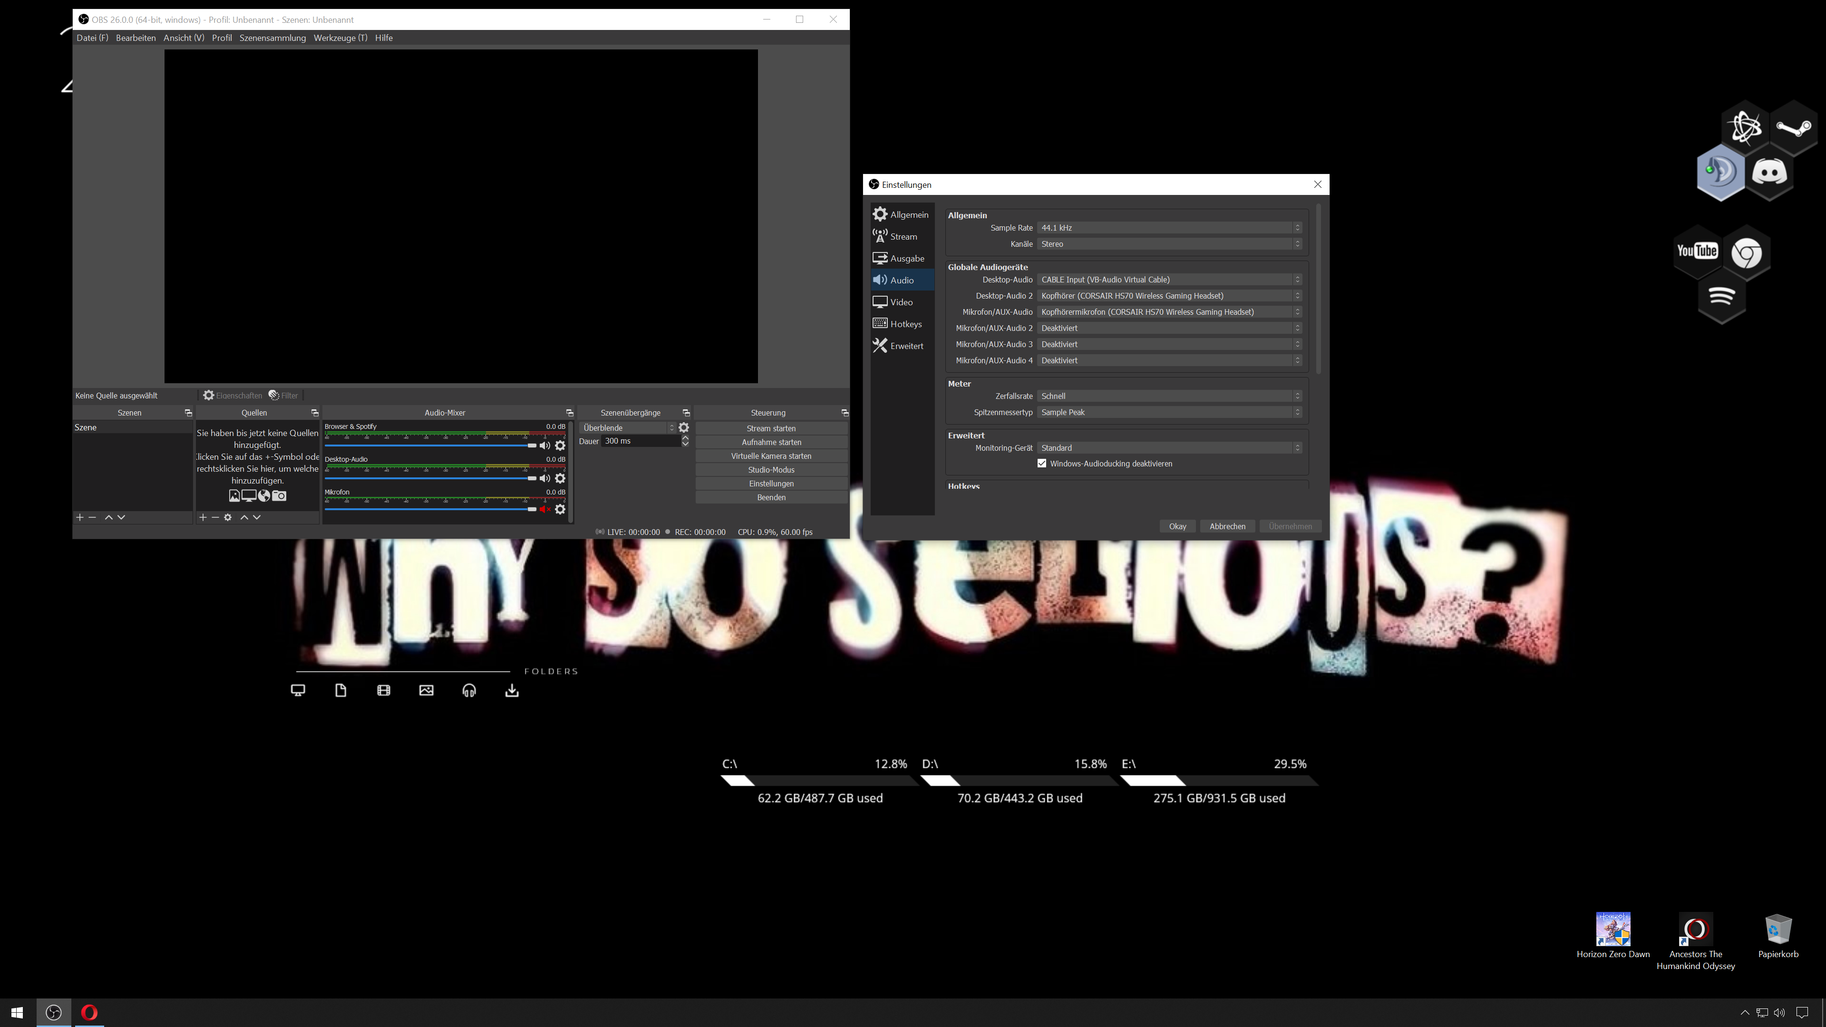This screenshot has width=1826, height=1027.
Task: Expand the Desktop-Audio 2 device dropdown
Action: pyautogui.click(x=1169, y=296)
